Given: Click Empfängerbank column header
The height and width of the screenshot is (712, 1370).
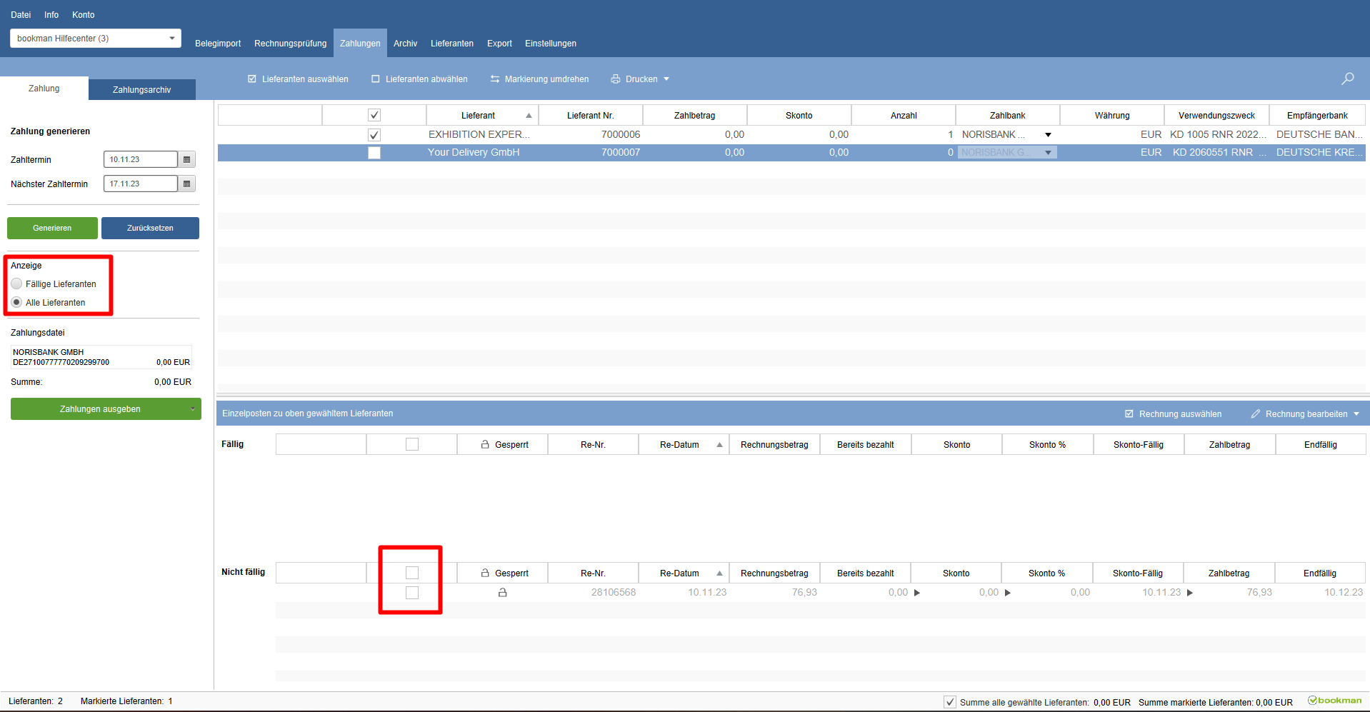Looking at the screenshot, I should 1317,115.
